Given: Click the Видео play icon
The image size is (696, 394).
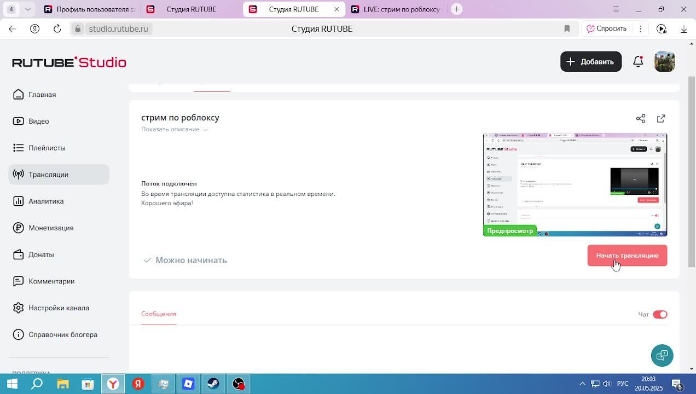Looking at the screenshot, I should [x=19, y=121].
